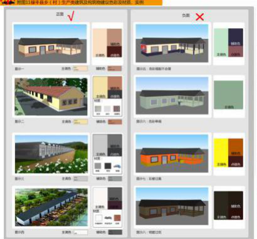
Task: Select the red brick material sample in example two
Action: click(117, 109)
